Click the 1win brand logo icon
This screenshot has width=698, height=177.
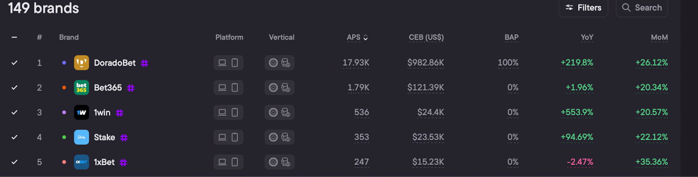coord(82,112)
